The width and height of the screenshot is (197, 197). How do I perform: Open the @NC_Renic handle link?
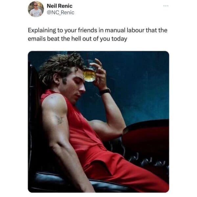pyautogui.click(x=60, y=12)
